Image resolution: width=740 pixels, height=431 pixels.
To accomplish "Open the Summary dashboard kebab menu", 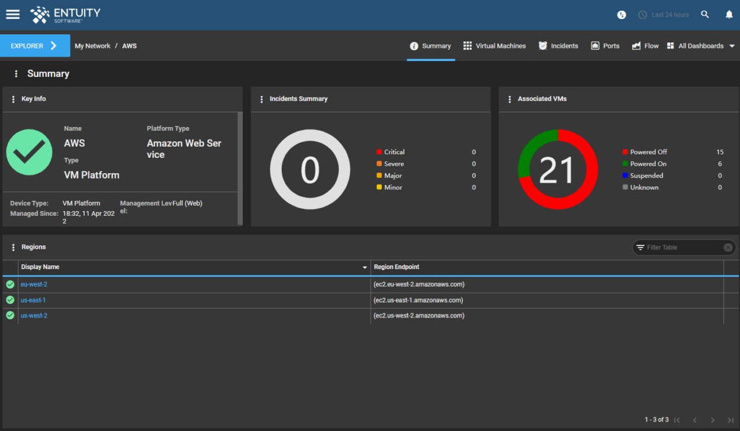I will 16,74.
